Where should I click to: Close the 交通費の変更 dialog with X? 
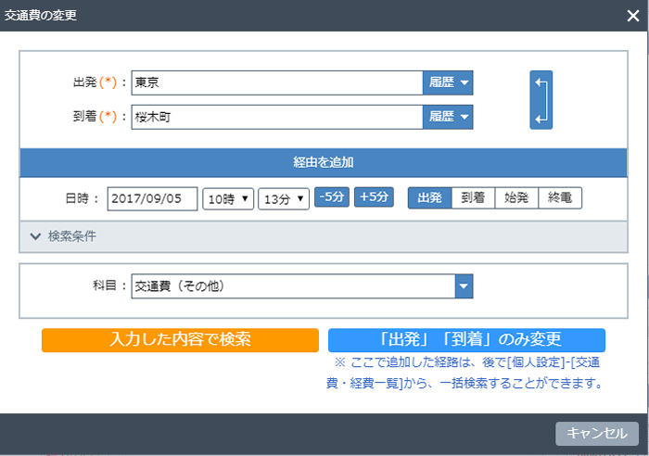pyautogui.click(x=632, y=15)
